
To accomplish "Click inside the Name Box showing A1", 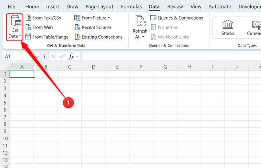I will click(x=18, y=57).
